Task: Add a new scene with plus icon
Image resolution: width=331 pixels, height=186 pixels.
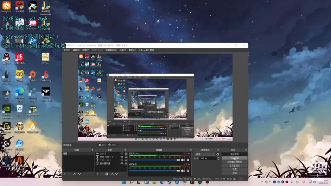Action: (x=65, y=174)
